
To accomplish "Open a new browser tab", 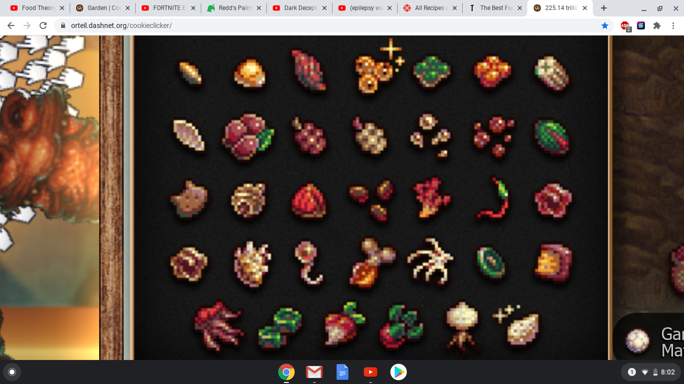I will (x=603, y=8).
